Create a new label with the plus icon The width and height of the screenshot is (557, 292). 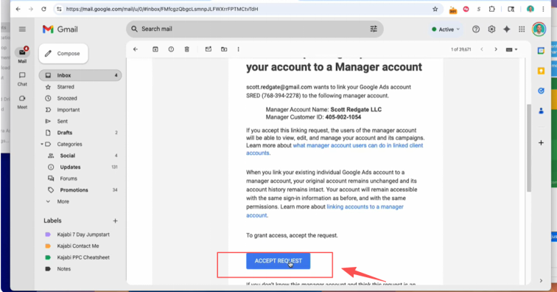pos(115,221)
